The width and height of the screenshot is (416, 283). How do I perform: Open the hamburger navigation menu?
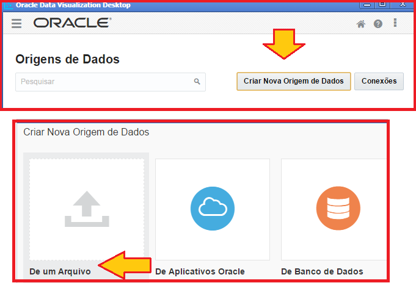pyautogui.click(x=16, y=23)
